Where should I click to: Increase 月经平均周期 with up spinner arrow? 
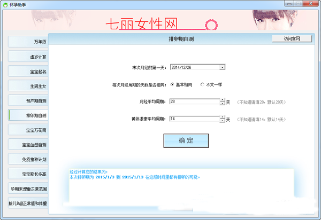(x=223, y=100)
